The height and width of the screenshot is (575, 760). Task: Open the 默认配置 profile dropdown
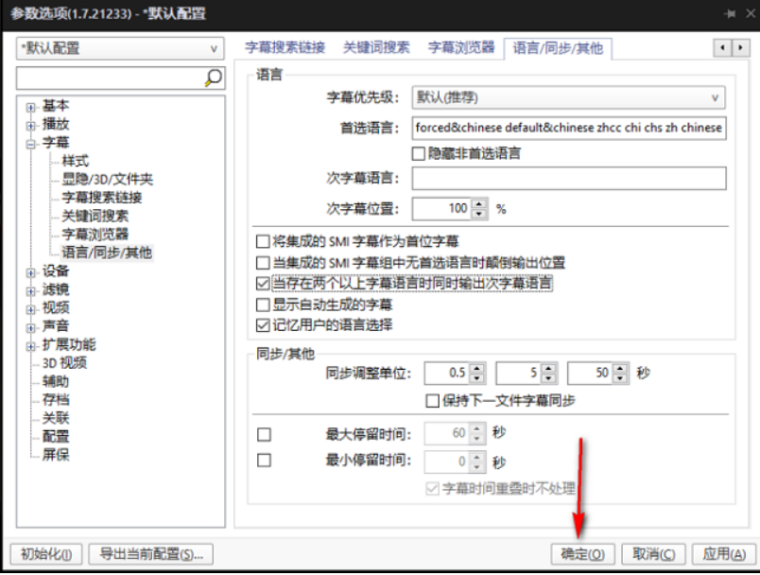coord(120,48)
